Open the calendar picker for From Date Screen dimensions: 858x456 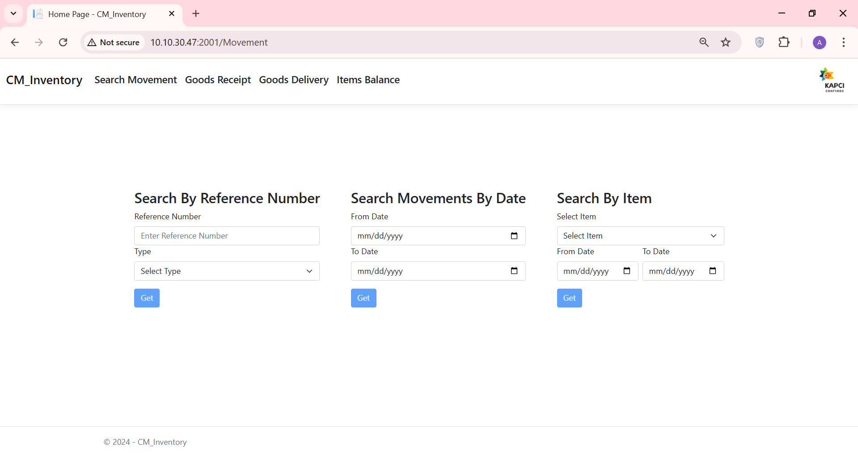coord(514,236)
